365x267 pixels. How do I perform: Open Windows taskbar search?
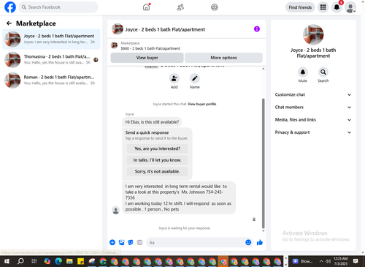(20, 261)
